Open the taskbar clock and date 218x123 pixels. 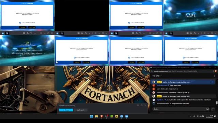click(x=209, y=116)
